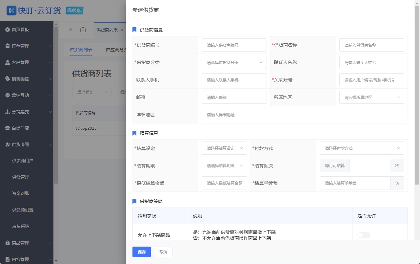Image resolution: width=420 pixels, height=264 pixels.
Task: Click the dialog's vertical scrollbar
Action: (x=417, y=95)
